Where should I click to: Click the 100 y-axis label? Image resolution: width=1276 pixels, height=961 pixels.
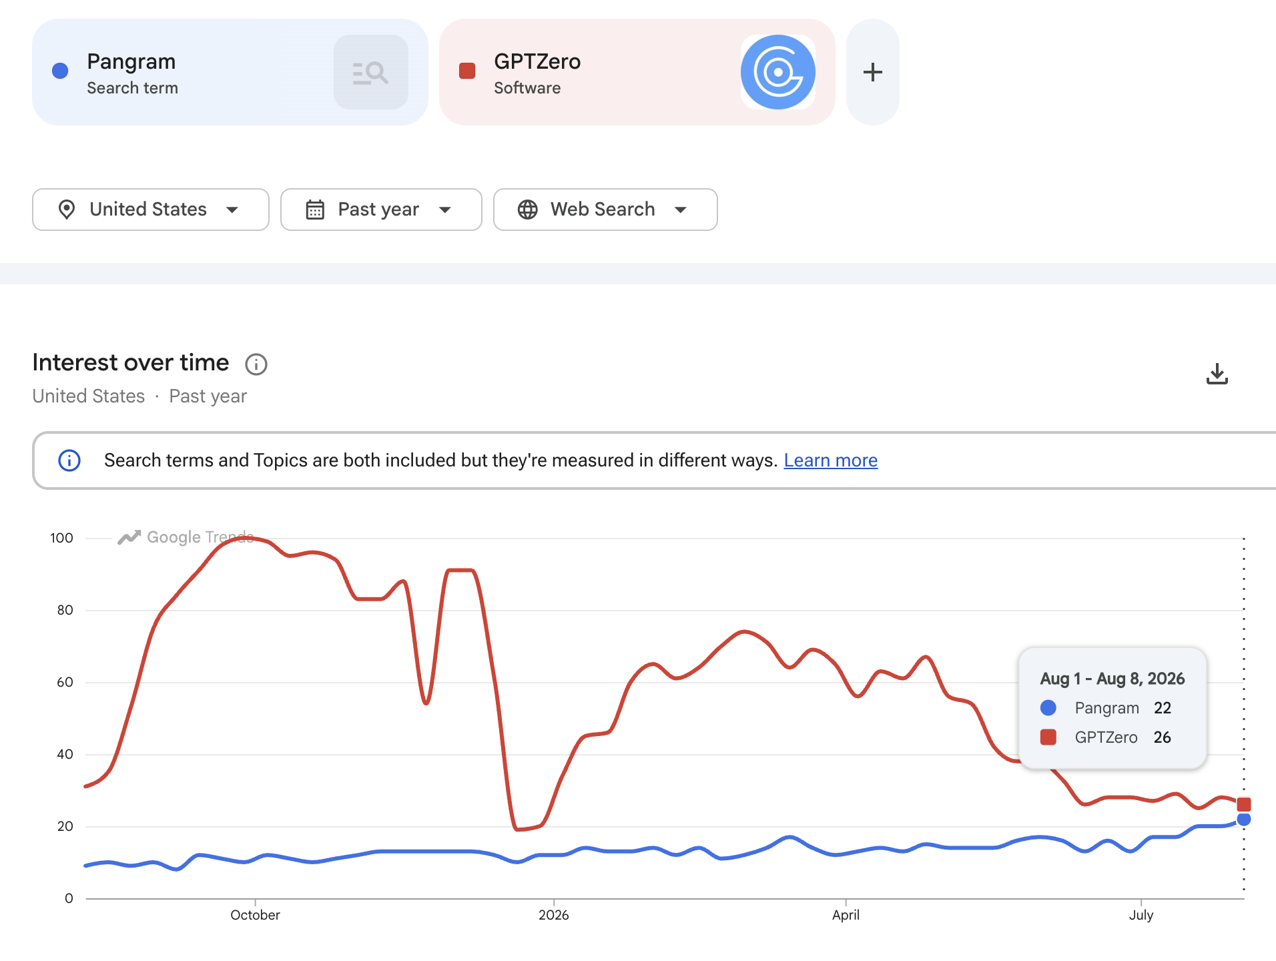pyautogui.click(x=61, y=538)
